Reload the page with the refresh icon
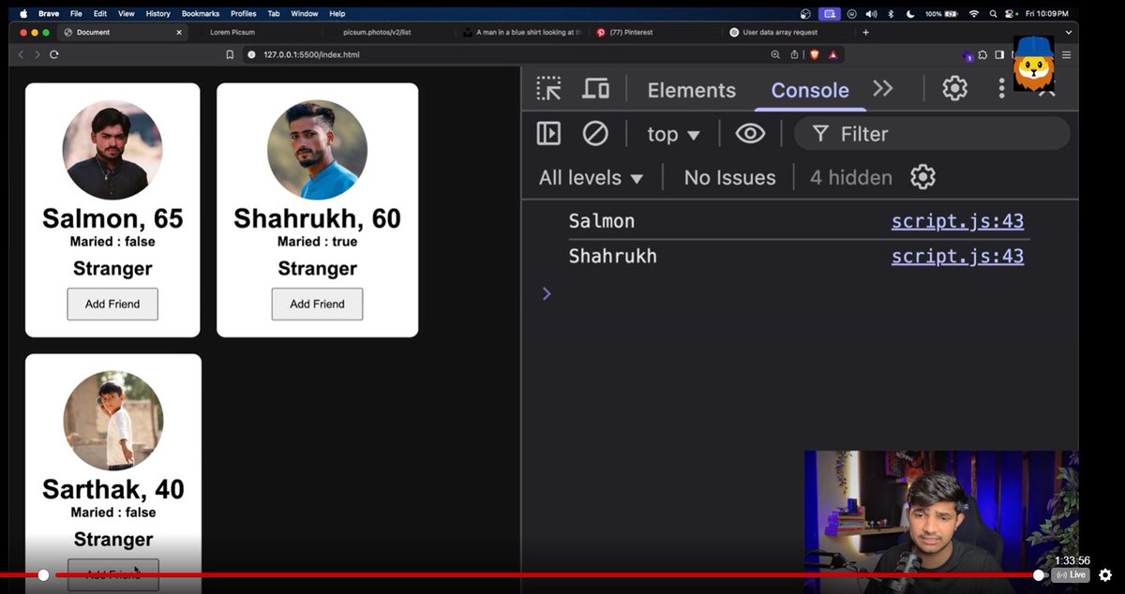Image resolution: width=1125 pixels, height=594 pixels. [54, 54]
